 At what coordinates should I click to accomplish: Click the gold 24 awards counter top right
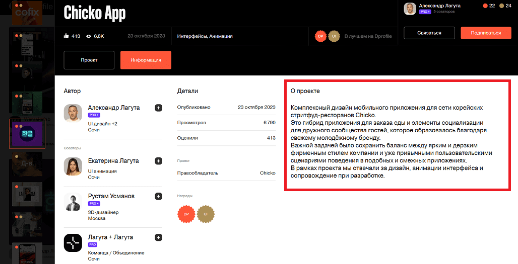[x=506, y=6]
